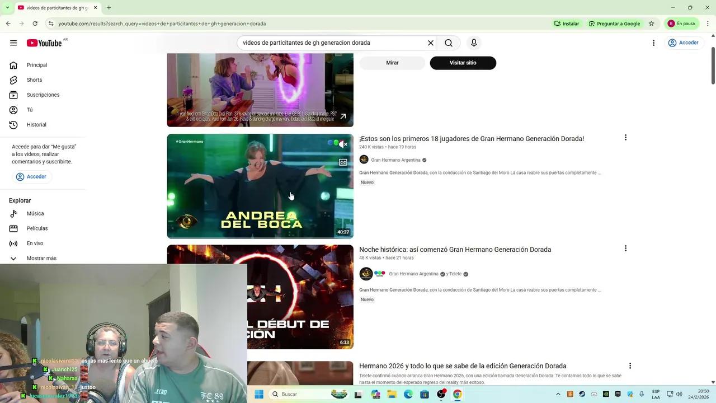View site information icon in address bar
Viewport: 716px width, 403px height.
[x=51, y=24]
